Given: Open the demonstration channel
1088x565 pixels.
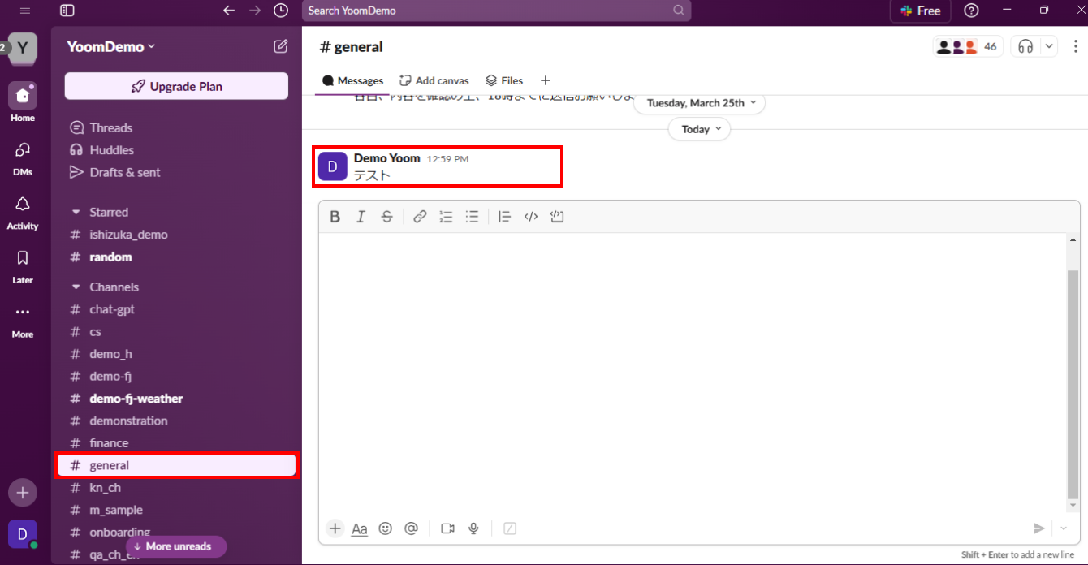Looking at the screenshot, I should (x=176, y=421).
